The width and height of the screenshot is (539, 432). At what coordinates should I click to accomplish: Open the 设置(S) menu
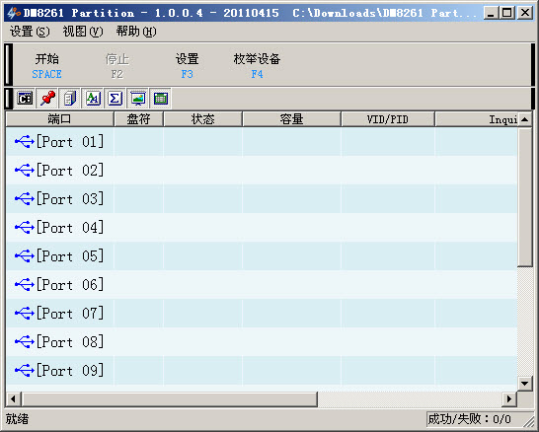pos(30,32)
